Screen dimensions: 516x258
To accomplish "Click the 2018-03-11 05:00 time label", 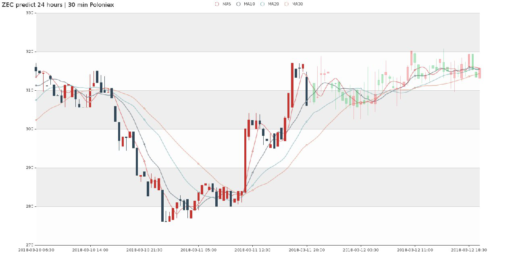I will pyautogui.click(x=198, y=250).
